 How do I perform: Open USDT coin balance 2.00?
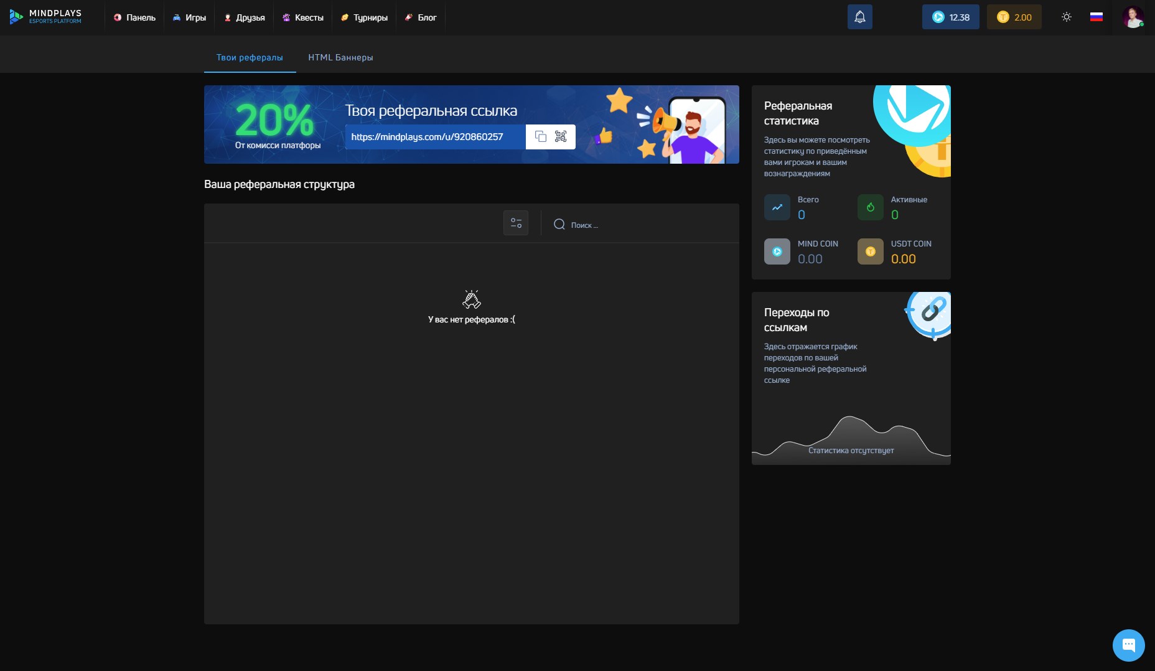(x=1014, y=17)
